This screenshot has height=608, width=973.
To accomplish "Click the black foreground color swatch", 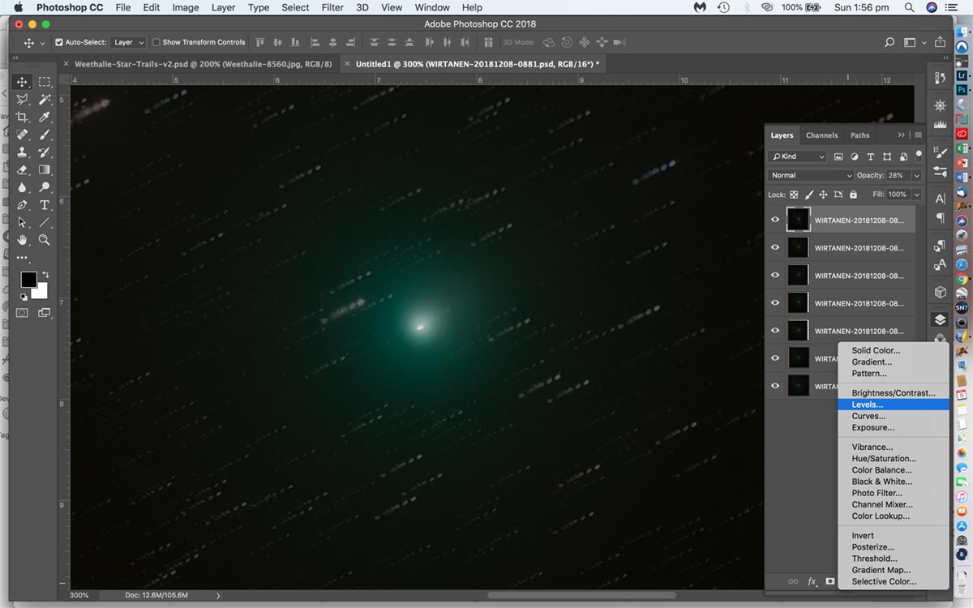I will [28, 279].
